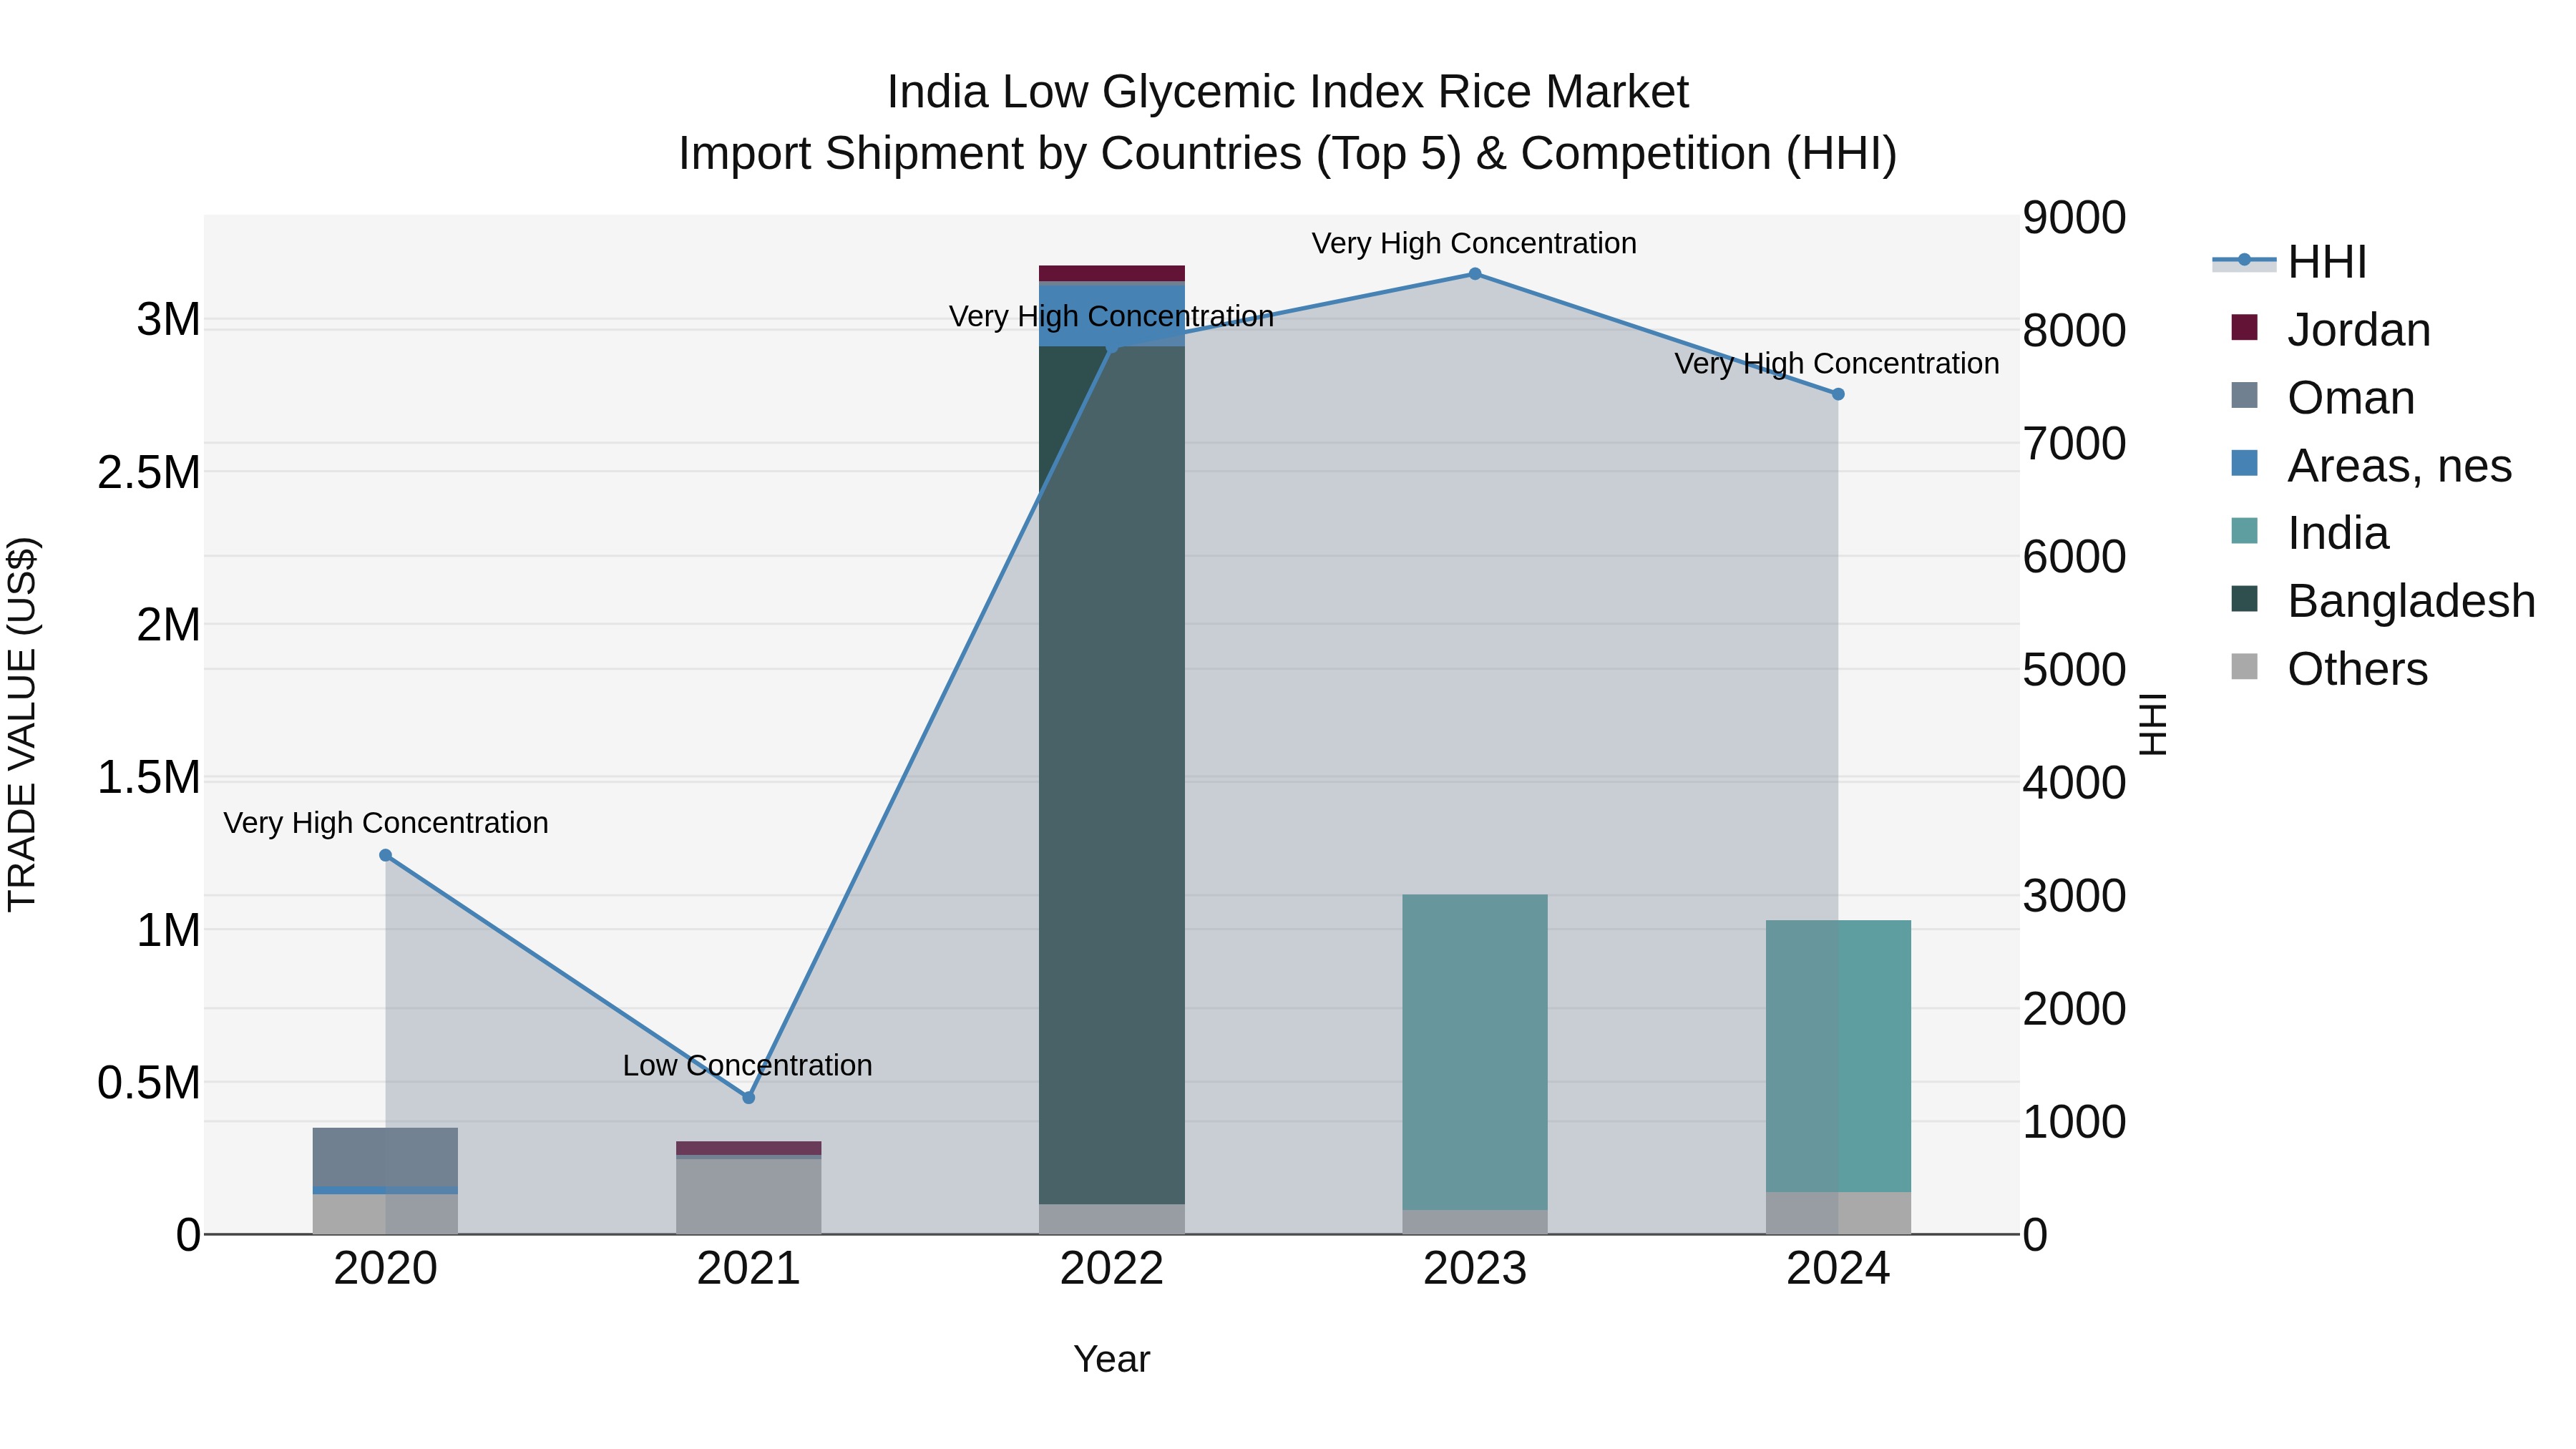
Task: Click the 9000 tick on HHI axis
Action: click(x=2074, y=218)
